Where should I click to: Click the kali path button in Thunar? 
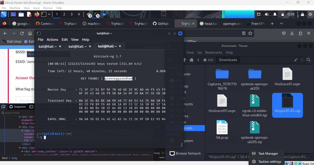pyautogui.click(x=209, y=60)
